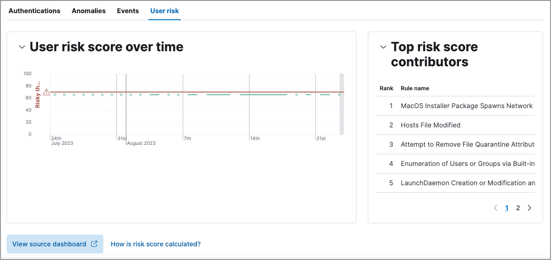Image resolution: width=551 pixels, height=260 pixels.
Task: Click the MacOS Installer Package Spawns Network row
Action: click(466, 106)
